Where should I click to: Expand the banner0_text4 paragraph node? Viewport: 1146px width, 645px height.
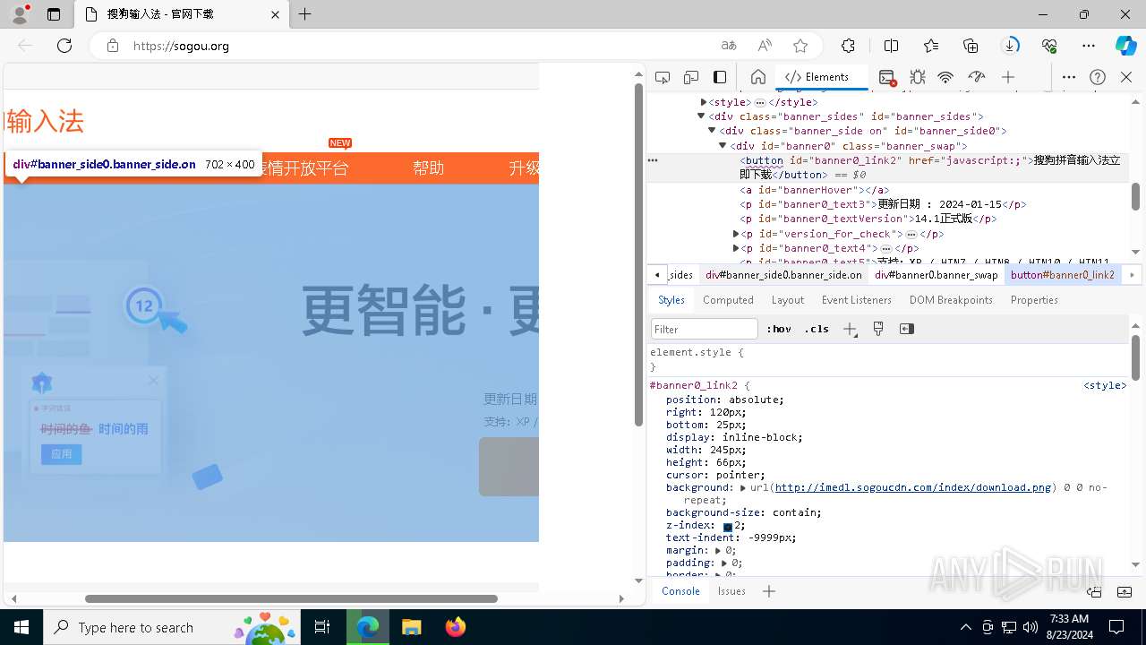pos(736,248)
